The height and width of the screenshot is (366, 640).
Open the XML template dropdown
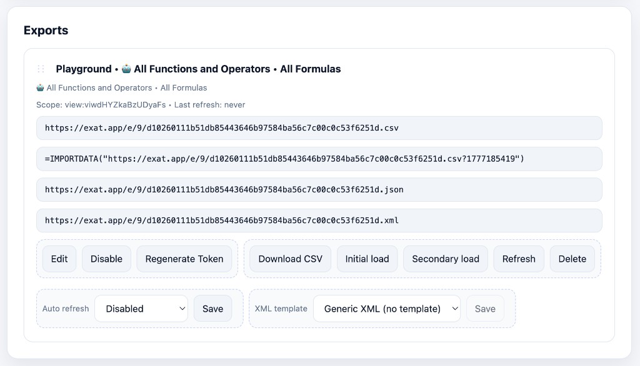[386, 308]
